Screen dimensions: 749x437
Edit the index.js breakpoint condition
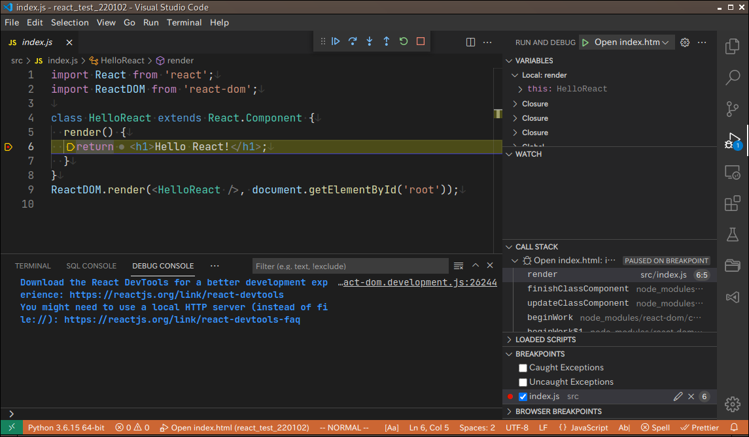[678, 397]
